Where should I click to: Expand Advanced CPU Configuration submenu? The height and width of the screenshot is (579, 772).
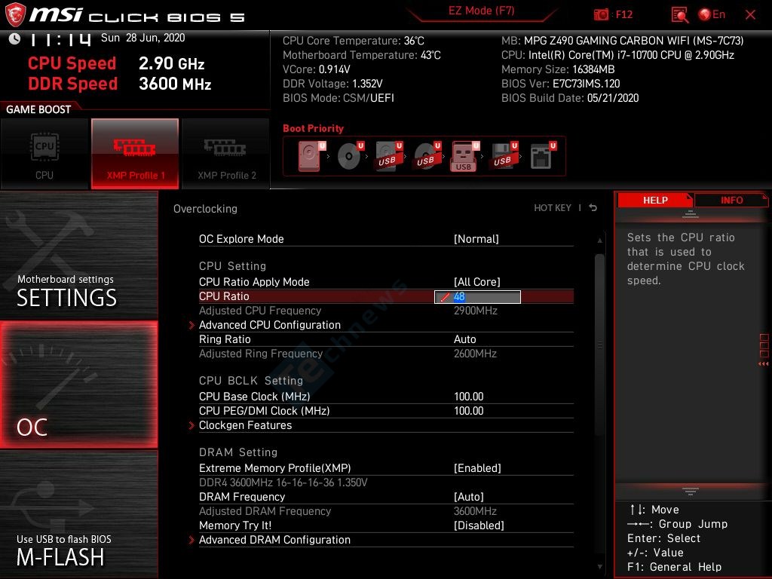(x=270, y=325)
